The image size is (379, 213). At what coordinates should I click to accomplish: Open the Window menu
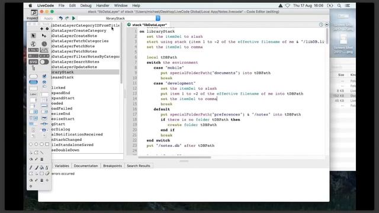121,5
